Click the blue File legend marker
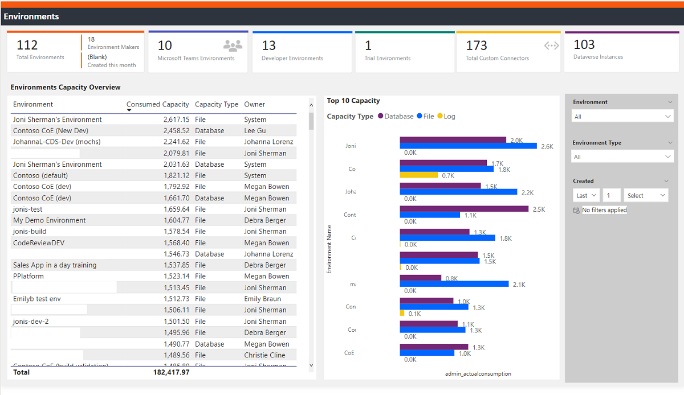Image resolution: width=684 pixels, height=395 pixels. [419, 116]
